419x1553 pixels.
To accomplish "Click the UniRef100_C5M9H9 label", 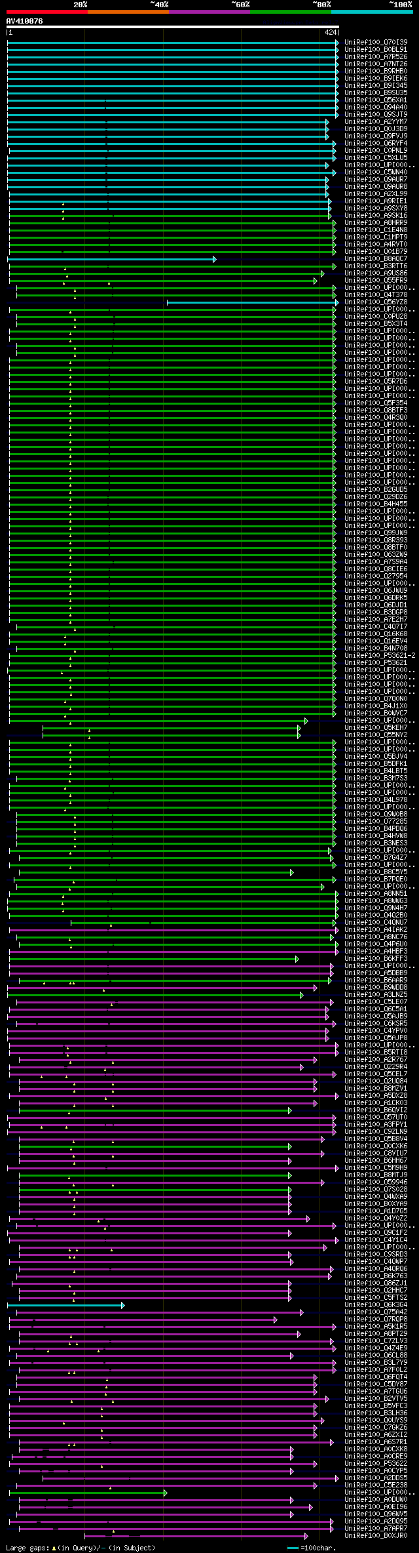I will tap(376, 1167).
